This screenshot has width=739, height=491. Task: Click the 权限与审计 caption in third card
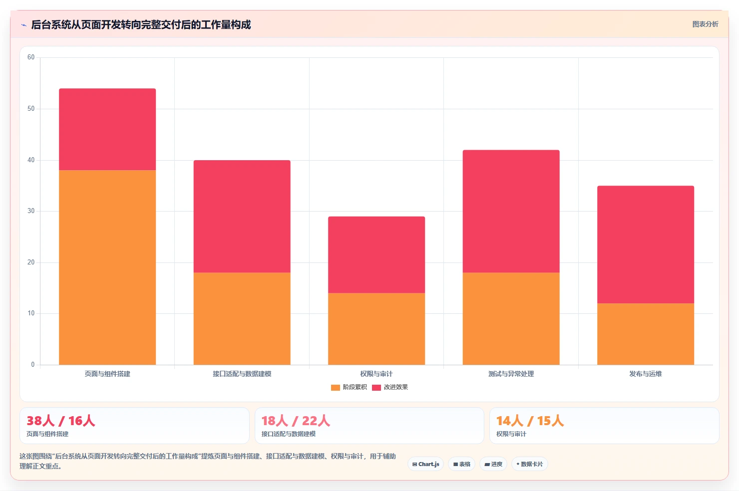pyautogui.click(x=511, y=434)
